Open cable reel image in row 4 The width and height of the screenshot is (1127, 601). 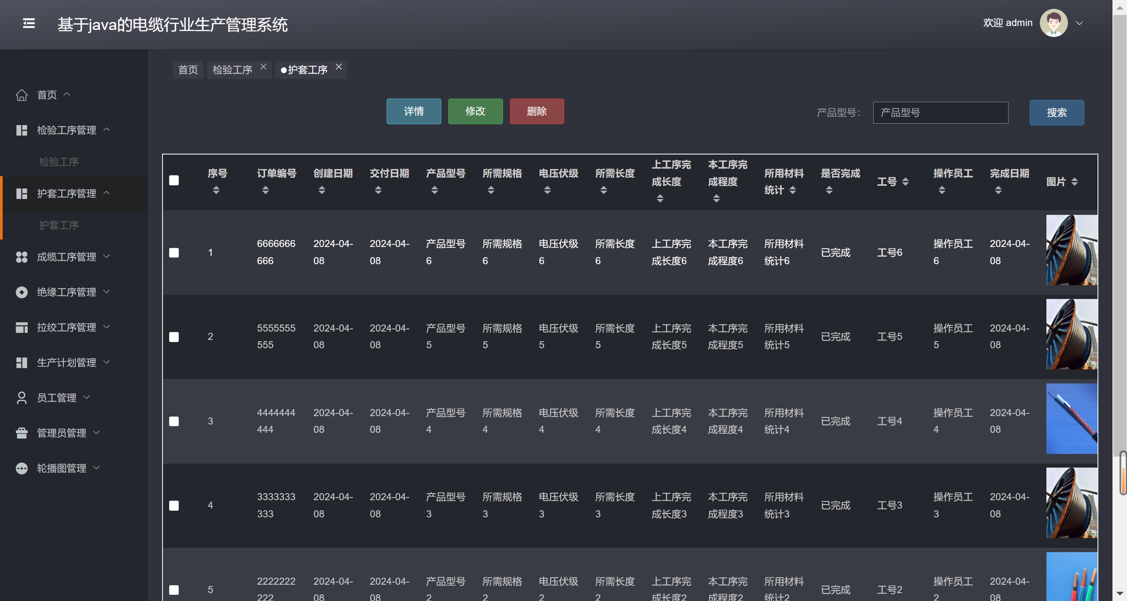[1072, 503]
